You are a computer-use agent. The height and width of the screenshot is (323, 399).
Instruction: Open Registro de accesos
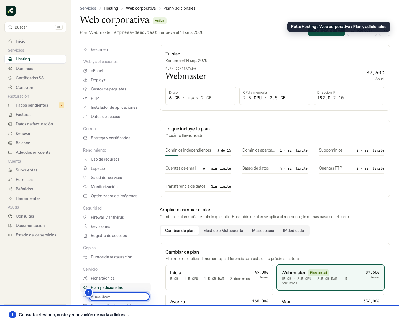[x=115, y=236]
